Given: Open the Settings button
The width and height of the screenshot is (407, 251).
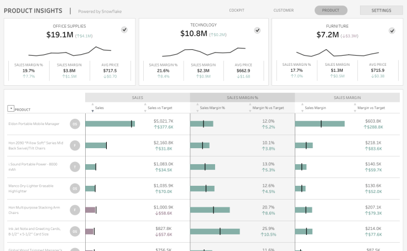Looking at the screenshot, I should point(381,11).
